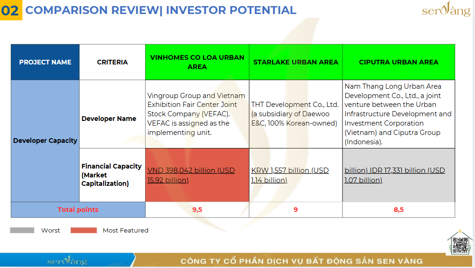
Task: Click the QR code house icon
Action: pos(460,242)
